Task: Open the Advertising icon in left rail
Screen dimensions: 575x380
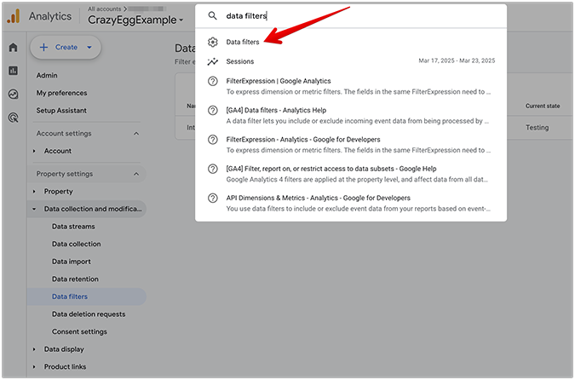Action: (13, 118)
